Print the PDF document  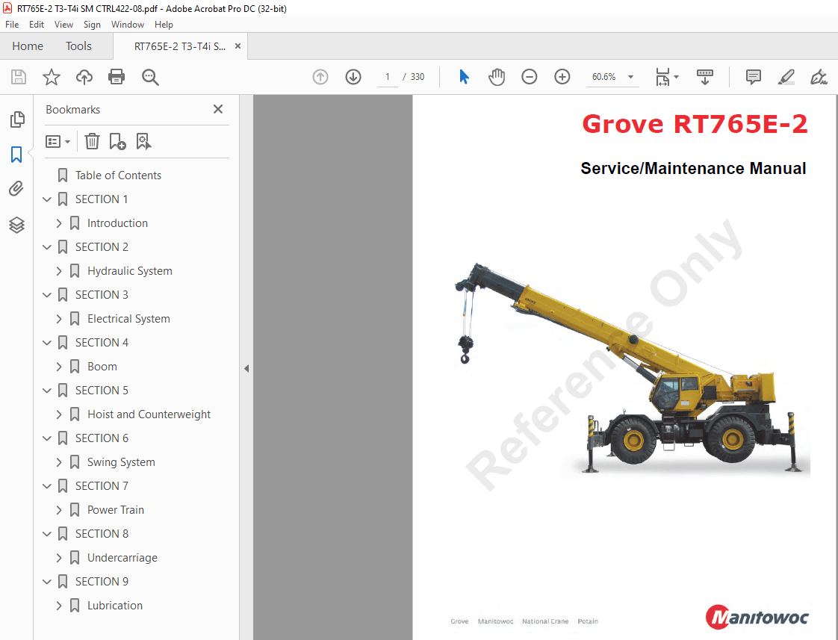pos(117,76)
